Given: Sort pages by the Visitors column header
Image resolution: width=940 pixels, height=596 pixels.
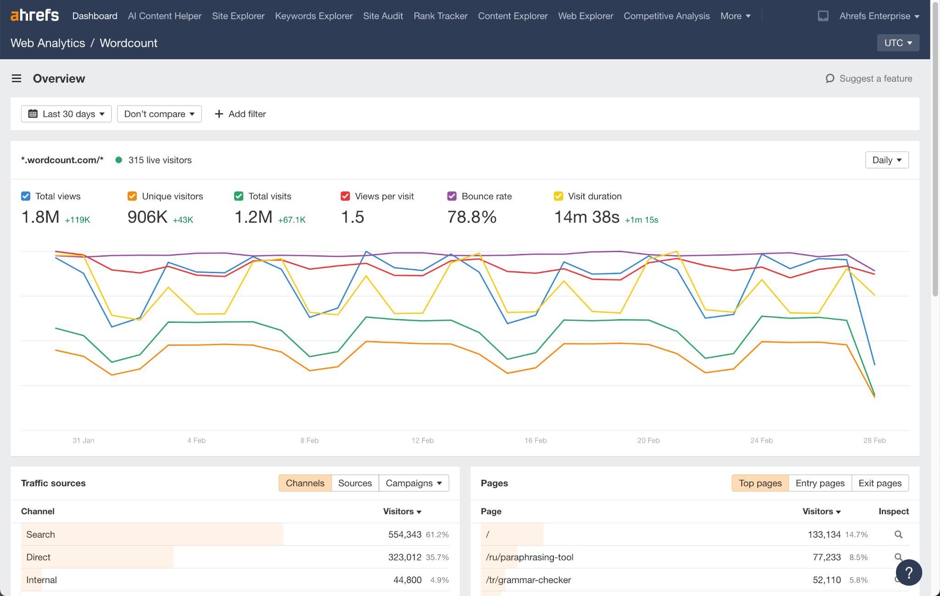Looking at the screenshot, I should pyautogui.click(x=821, y=511).
